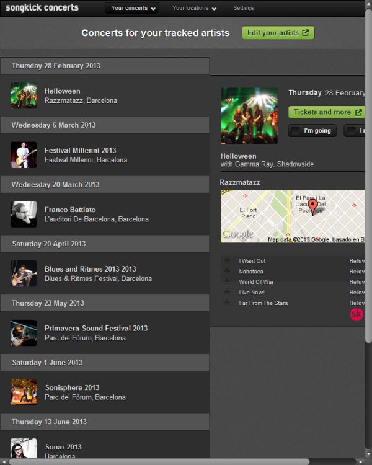The width and height of the screenshot is (372, 465).
Task: Play the Nabataea song
Action: pos(251,272)
